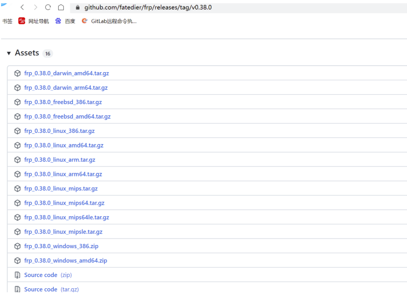Download frp_0.38.0_windows_386.zip
The height and width of the screenshot is (298, 407).
[61, 246]
